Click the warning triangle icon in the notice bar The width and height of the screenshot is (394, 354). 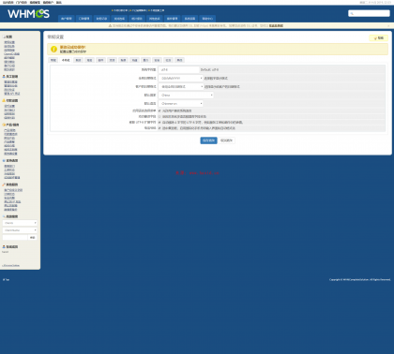point(110,25)
